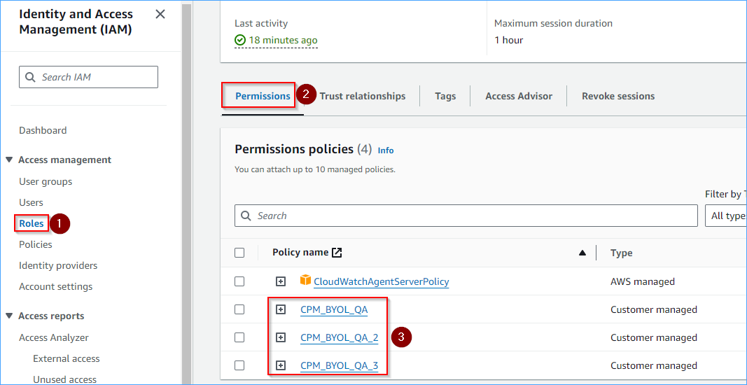Screen dimensions: 747x385
Task: Open the Revoke sessions tab
Action: [618, 97]
